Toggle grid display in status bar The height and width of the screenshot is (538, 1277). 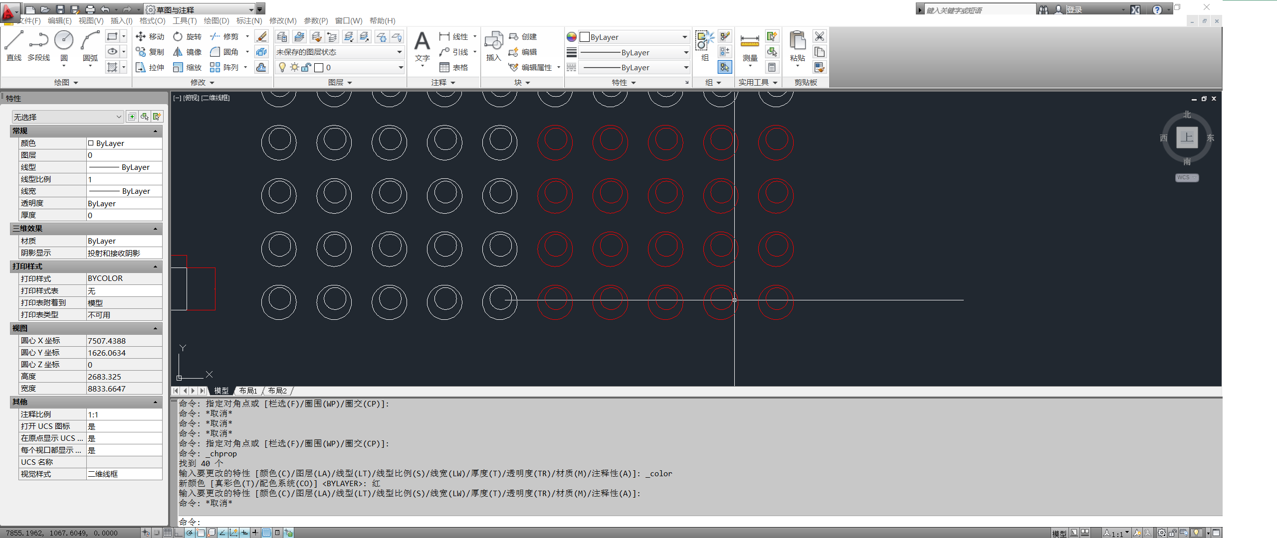pos(168,533)
